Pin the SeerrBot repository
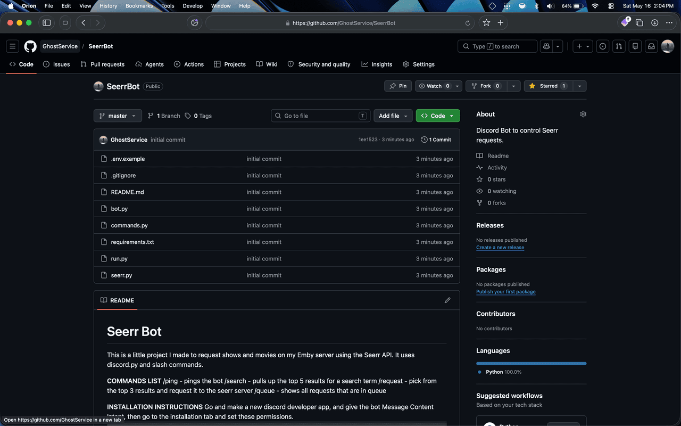The image size is (681, 426). [x=398, y=86]
